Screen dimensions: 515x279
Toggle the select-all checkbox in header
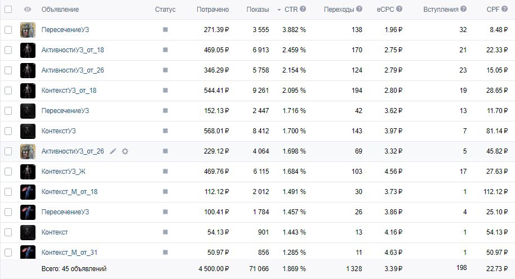click(8, 9)
